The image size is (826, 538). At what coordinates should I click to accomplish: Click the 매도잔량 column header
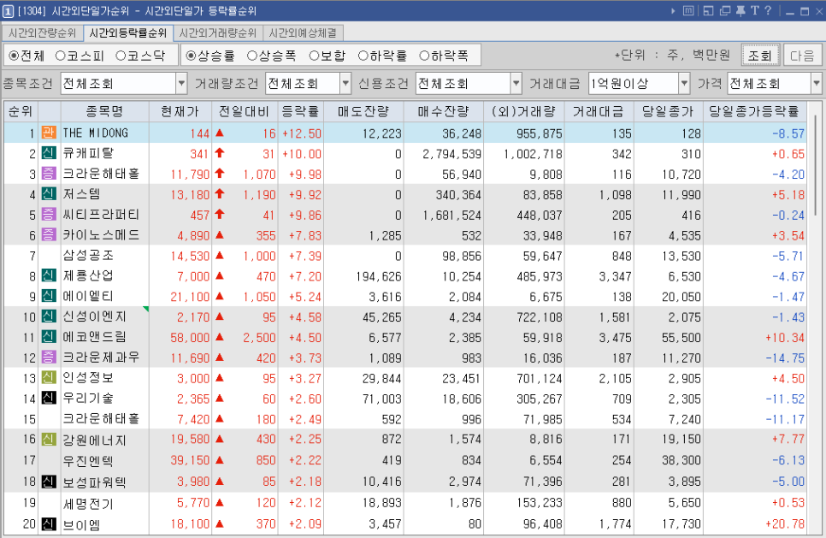363,111
